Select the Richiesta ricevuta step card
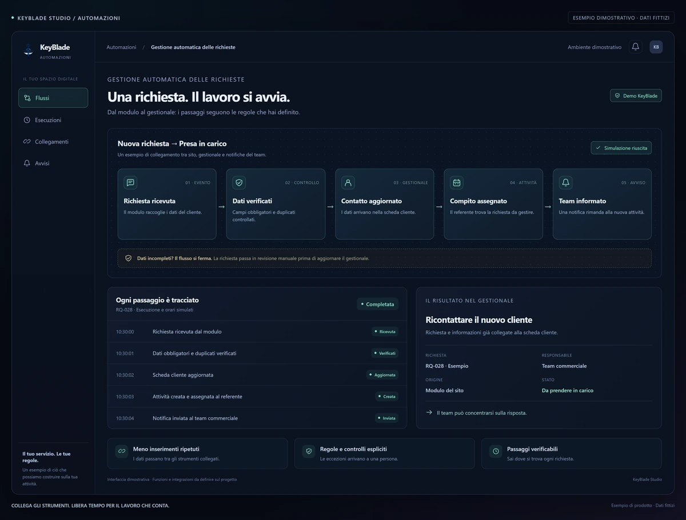The image size is (686, 520). pos(167,204)
